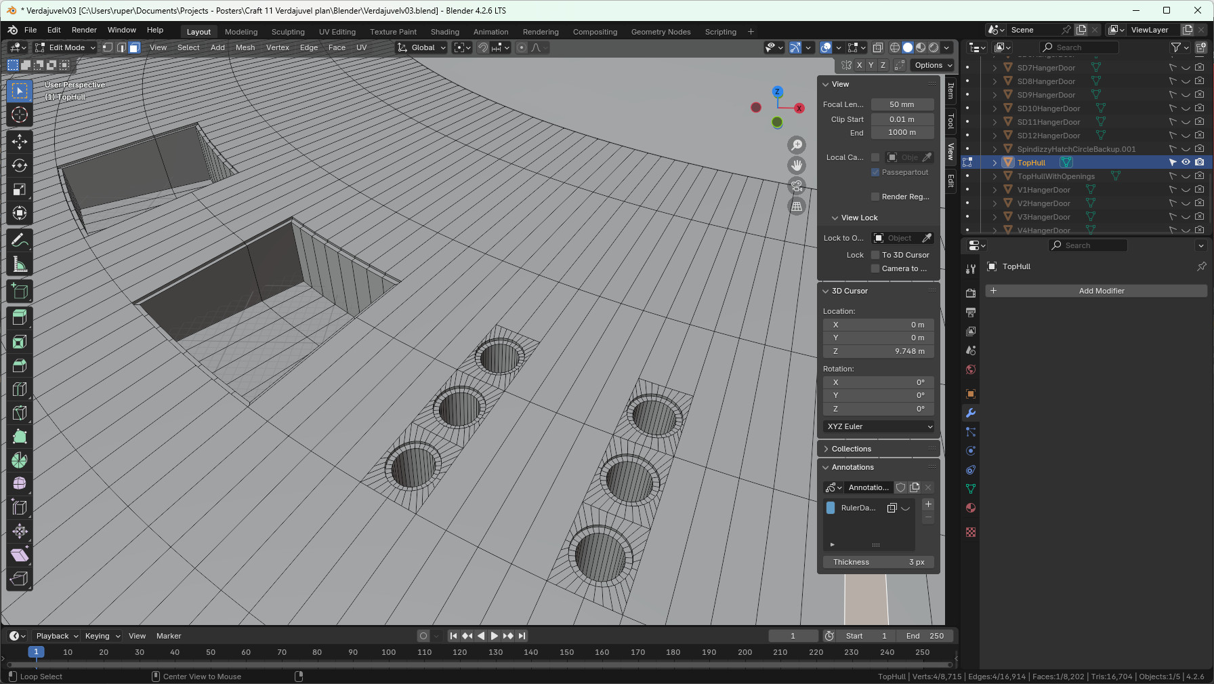Hide TopHull using its eye icon
Image resolution: width=1214 pixels, height=684 pixels.
pyautogui.click(x=1186, y=162)
